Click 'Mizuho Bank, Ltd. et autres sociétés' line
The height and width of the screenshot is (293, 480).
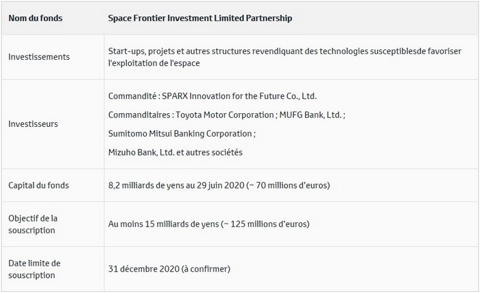pyautogui.click(x=175, y=152)
